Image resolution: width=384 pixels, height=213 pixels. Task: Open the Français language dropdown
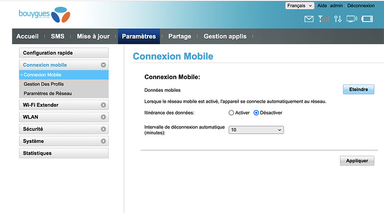tap(300, 6)
